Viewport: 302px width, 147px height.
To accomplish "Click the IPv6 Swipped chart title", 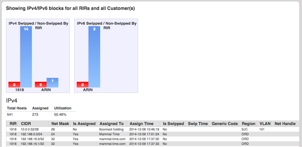I will (x=107, y=26).
